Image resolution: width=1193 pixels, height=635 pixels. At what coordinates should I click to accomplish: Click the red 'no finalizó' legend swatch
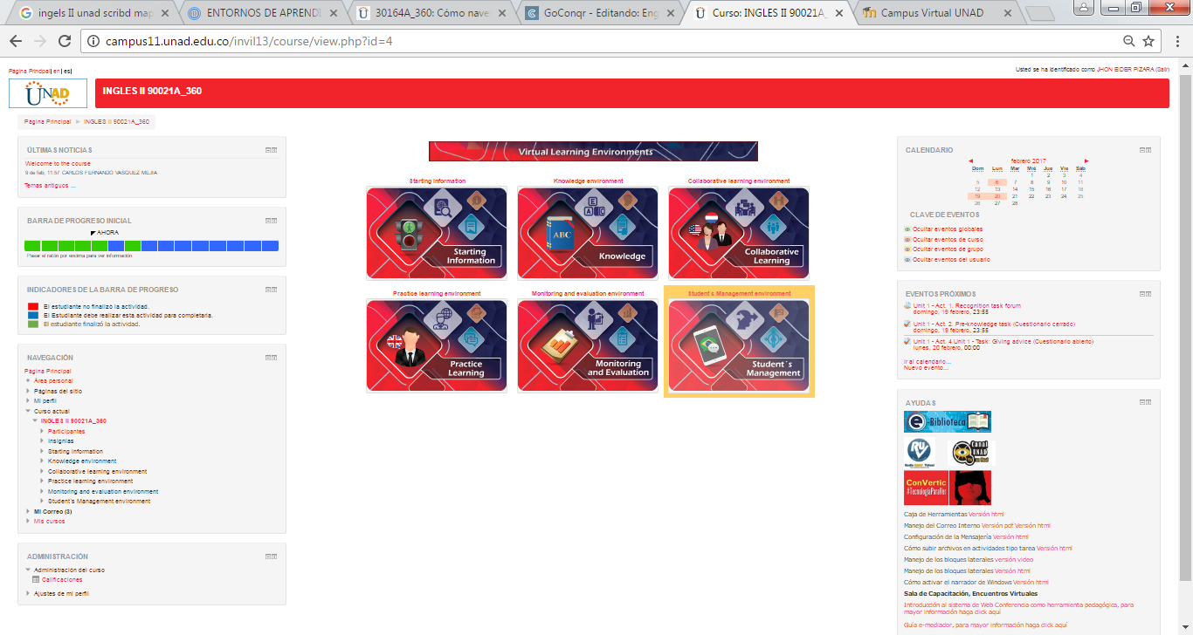click(x=33, y=306)
